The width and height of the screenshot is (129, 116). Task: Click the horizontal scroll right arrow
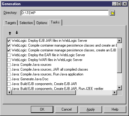click(115, 92)
